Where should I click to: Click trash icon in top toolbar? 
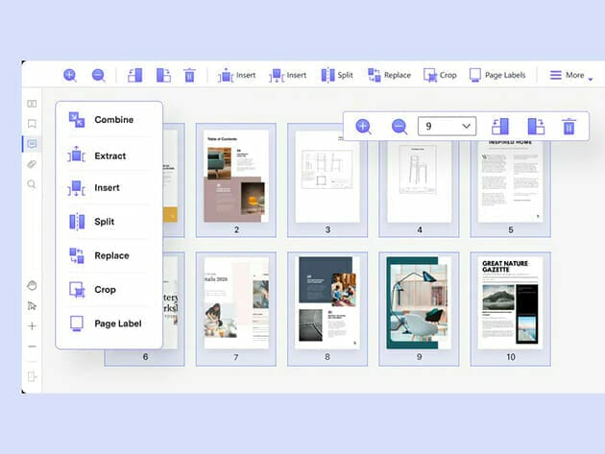coord(189,75)
